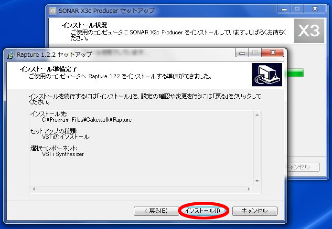This screenshot has height=229, width=332.
Task: Click the 選択コンポーネント: label
Action: pos(54,148)
